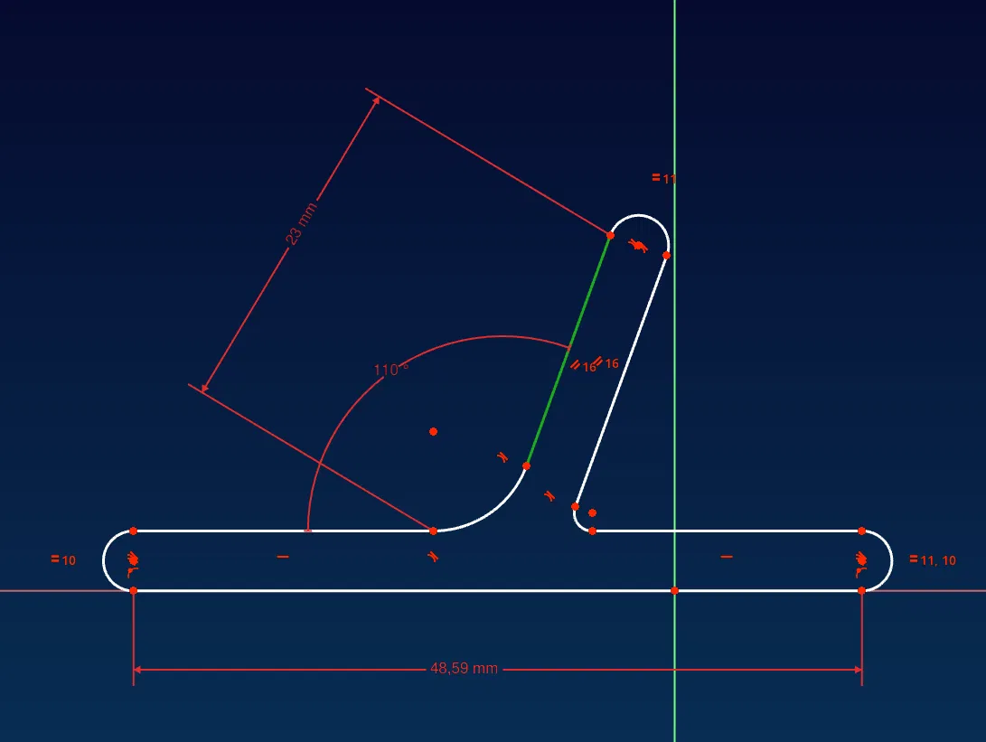Select the horizontal constraint icon on left slot segment

pos(283,557)
